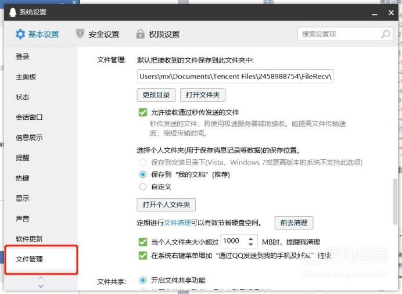Click the sidebar scroll-down chevron
This screenshot has width=402, height=294.
pyautogui.click(x=41, y=285)
